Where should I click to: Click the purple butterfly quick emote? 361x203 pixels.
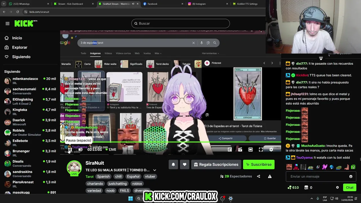pyautogui.click(x=325, y=167)
